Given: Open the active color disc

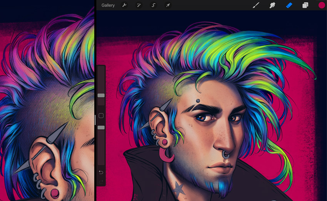Looking at the screenshot, I should (322, 5).
